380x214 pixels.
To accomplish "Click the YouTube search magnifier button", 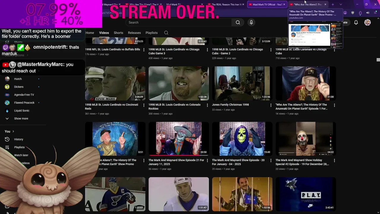I will tap(238, 22).
